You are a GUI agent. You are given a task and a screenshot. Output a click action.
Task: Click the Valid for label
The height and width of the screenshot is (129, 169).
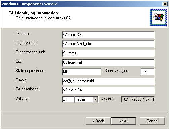pos(22,98)
